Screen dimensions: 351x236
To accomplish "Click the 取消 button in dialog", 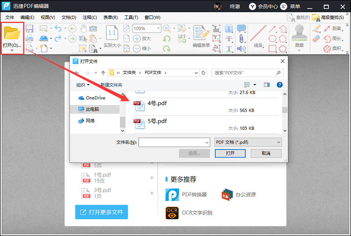I will pyautogui.click(x=266, y=153).
